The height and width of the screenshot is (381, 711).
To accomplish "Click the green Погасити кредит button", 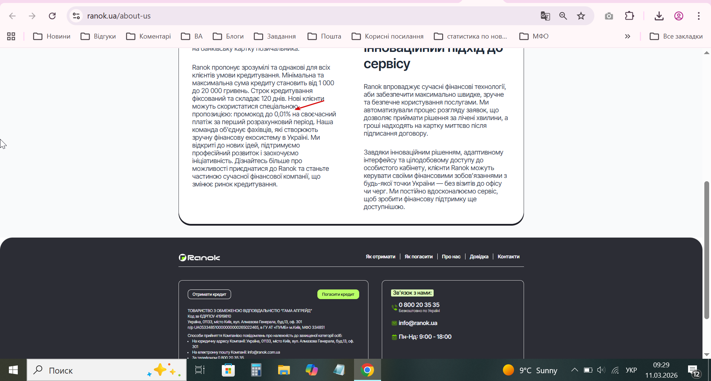I will (338, 294).
